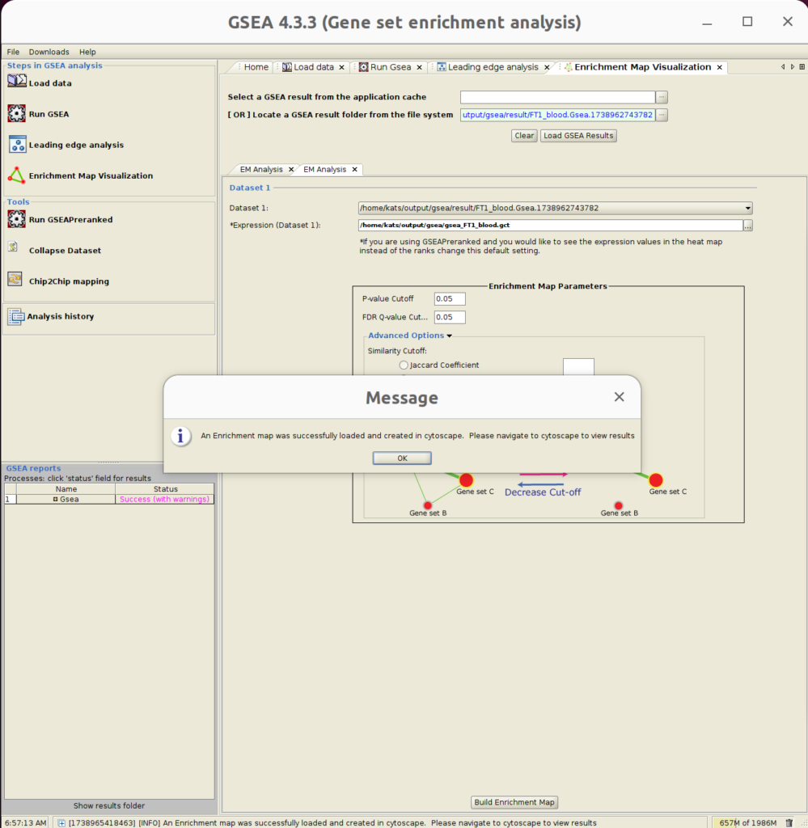Image resolution: width=808 pixels, height=828 pixels.
Task: Click Build Enrichment Map button
Action: pos(514,802)
